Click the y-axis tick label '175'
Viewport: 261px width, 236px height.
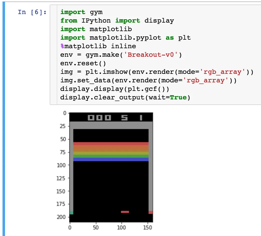[61, 204]
